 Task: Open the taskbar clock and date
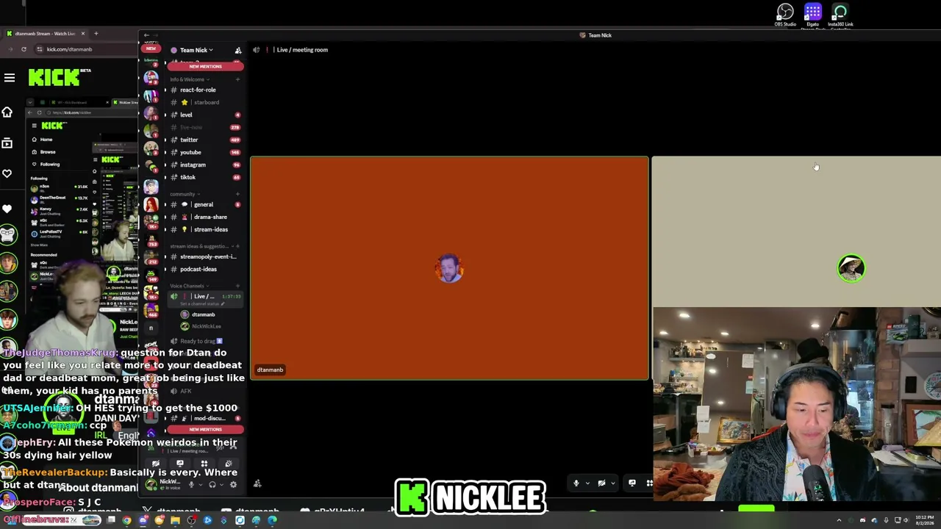click(926, 520)
